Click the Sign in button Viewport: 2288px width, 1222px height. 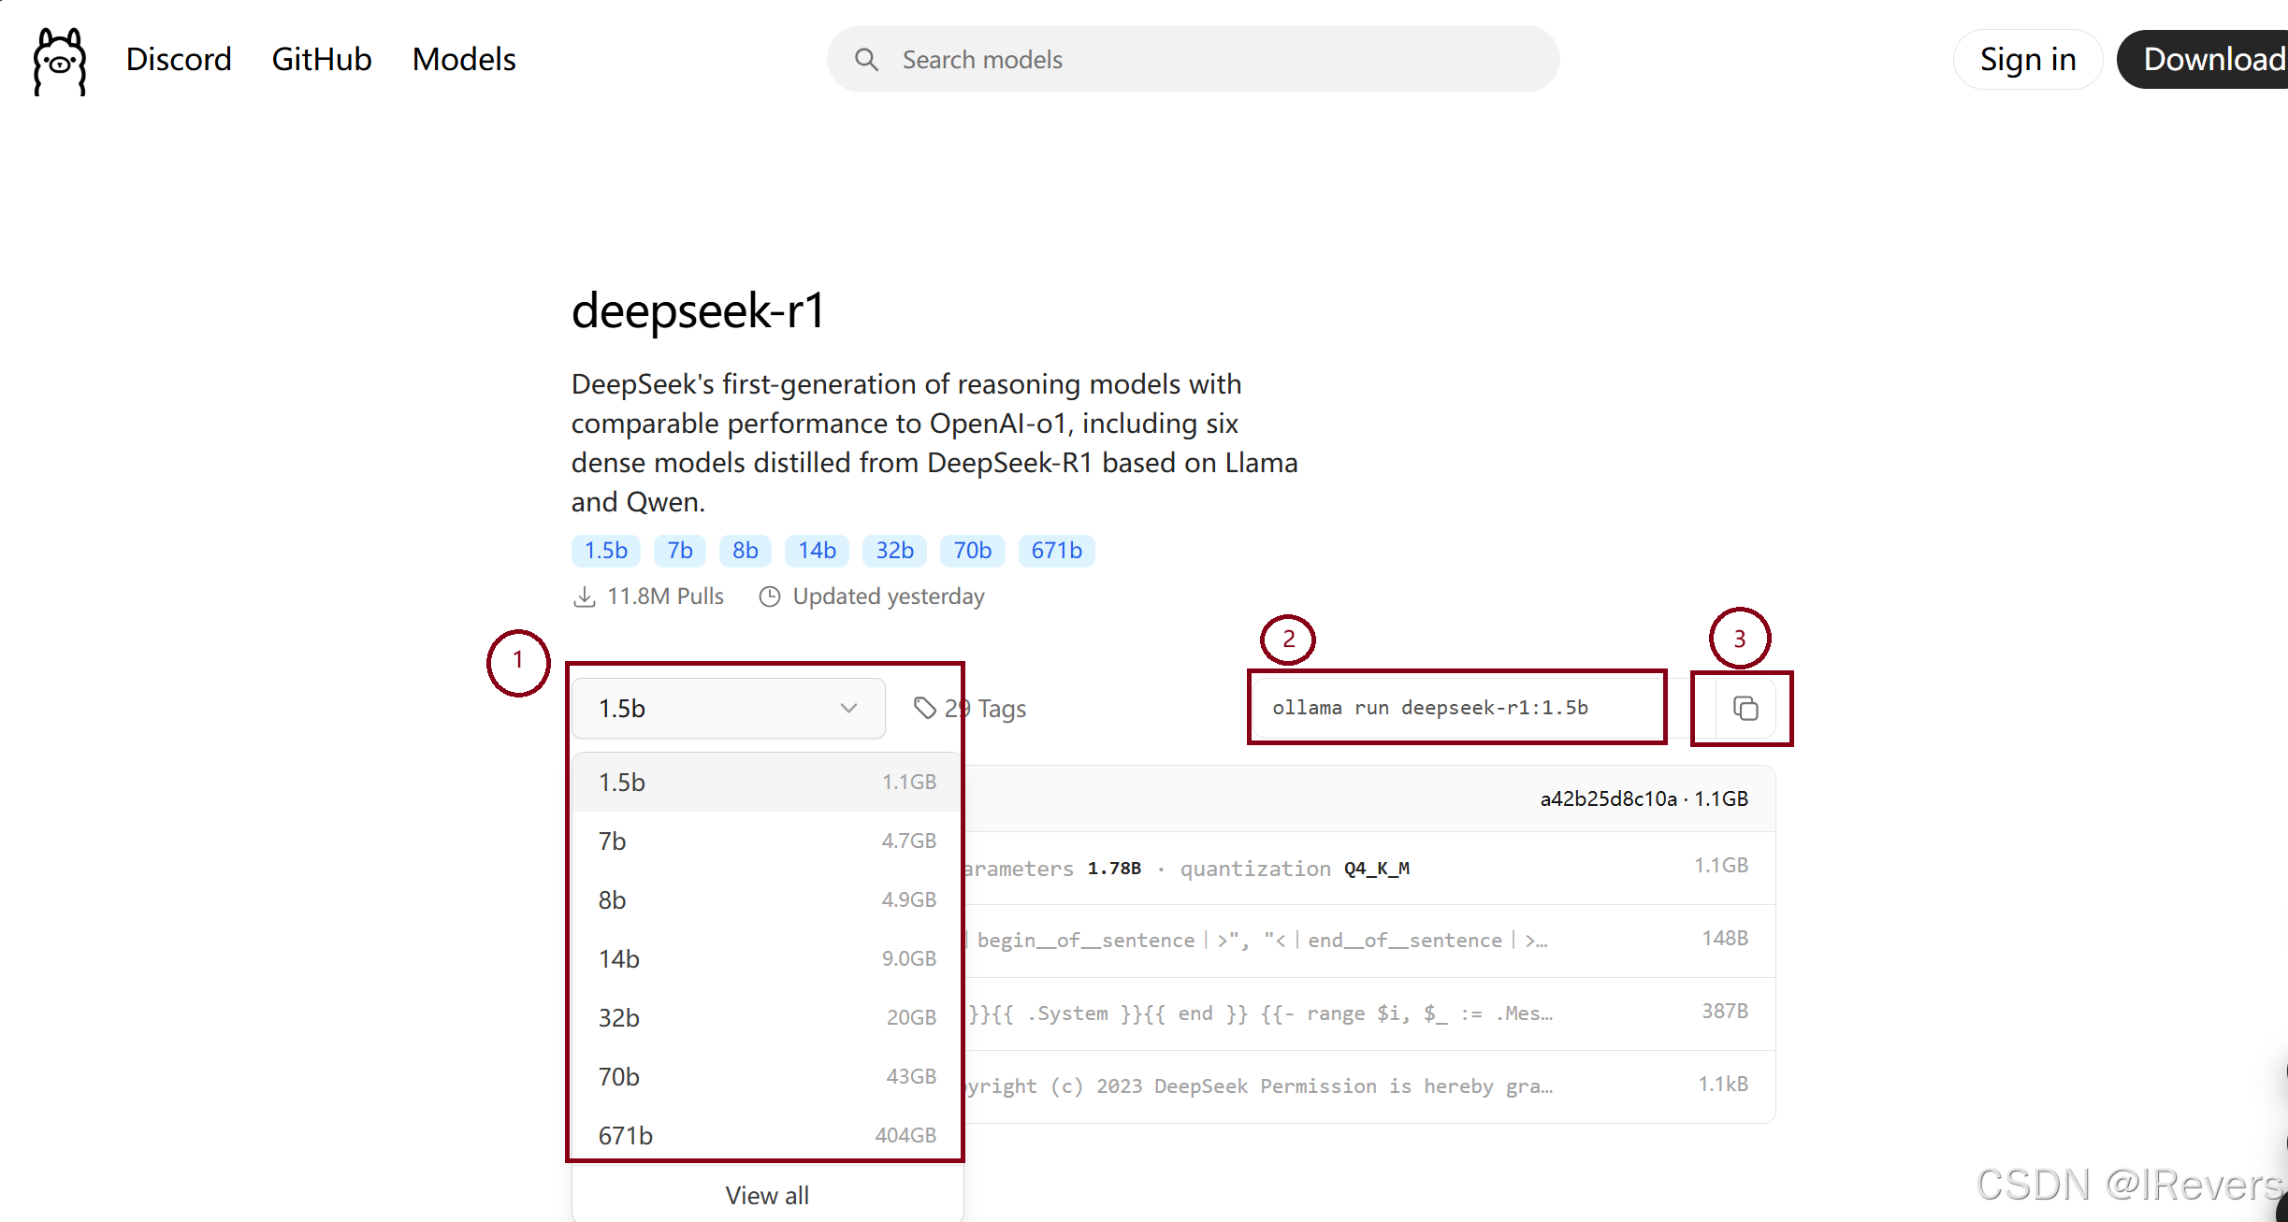click(x=2027, y=60)
